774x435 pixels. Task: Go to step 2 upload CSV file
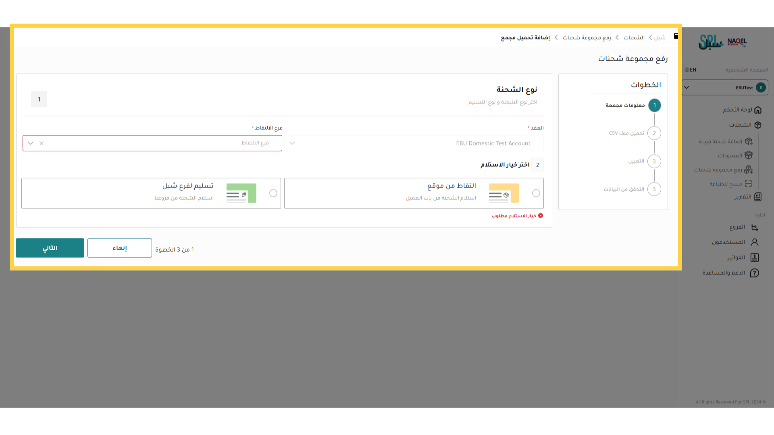(654, 133)
